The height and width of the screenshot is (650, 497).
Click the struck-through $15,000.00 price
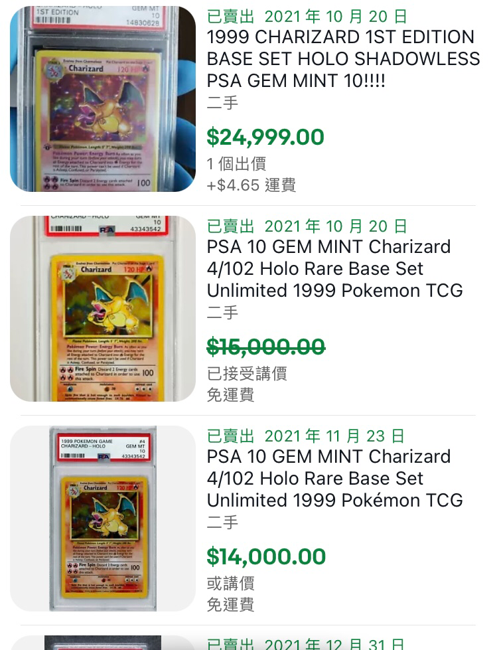[266, 347]
